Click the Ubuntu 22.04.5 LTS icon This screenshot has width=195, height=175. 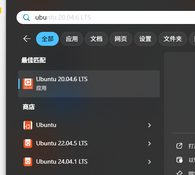pyautogui.click(x=28, y=144)
